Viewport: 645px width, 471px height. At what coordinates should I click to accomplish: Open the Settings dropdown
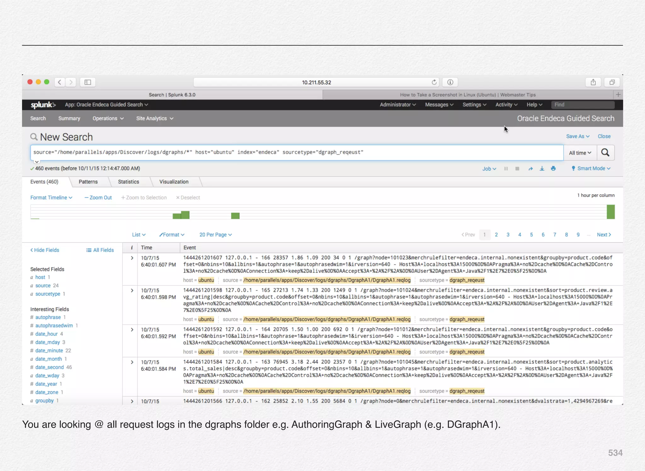tap(474, 105)
